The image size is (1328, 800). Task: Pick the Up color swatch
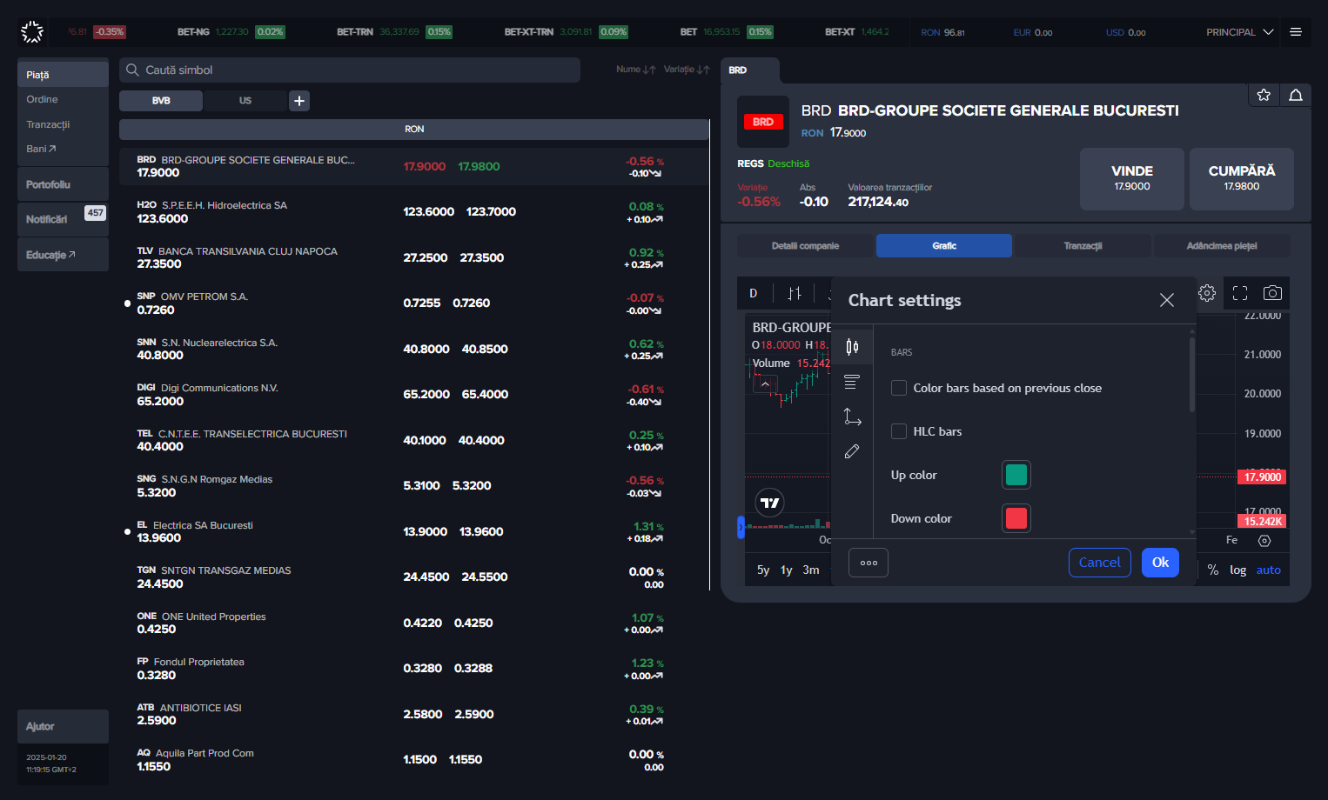[1016, 475]
